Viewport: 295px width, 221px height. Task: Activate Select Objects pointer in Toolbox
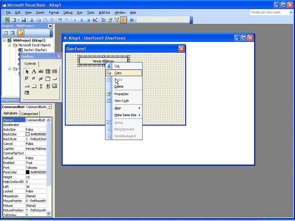(x=27, y=72)
